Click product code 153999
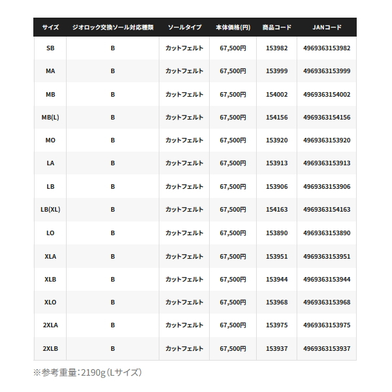The width and height of the screenshot is (392, 392). click(277, 71)
